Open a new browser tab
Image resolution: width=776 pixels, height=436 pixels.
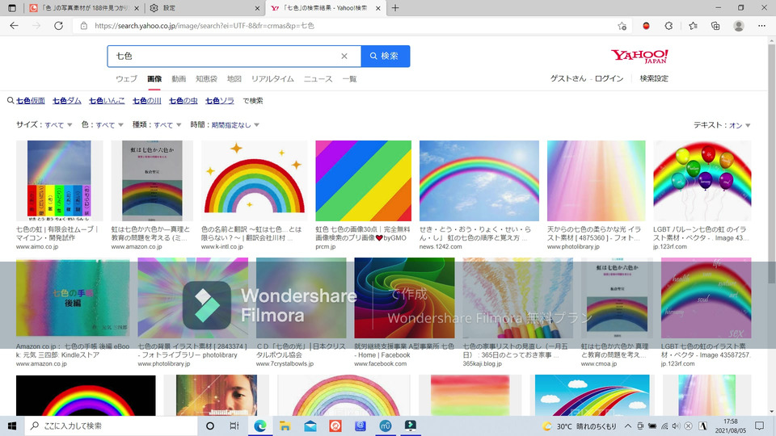pos(395,8)
